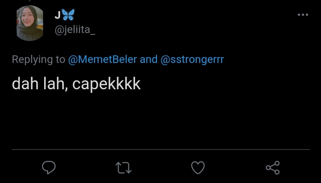Open the share icon options

pos(272,167)
